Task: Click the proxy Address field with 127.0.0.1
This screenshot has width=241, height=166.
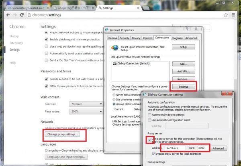Action: pyautogui.click(x=175, y=148)
